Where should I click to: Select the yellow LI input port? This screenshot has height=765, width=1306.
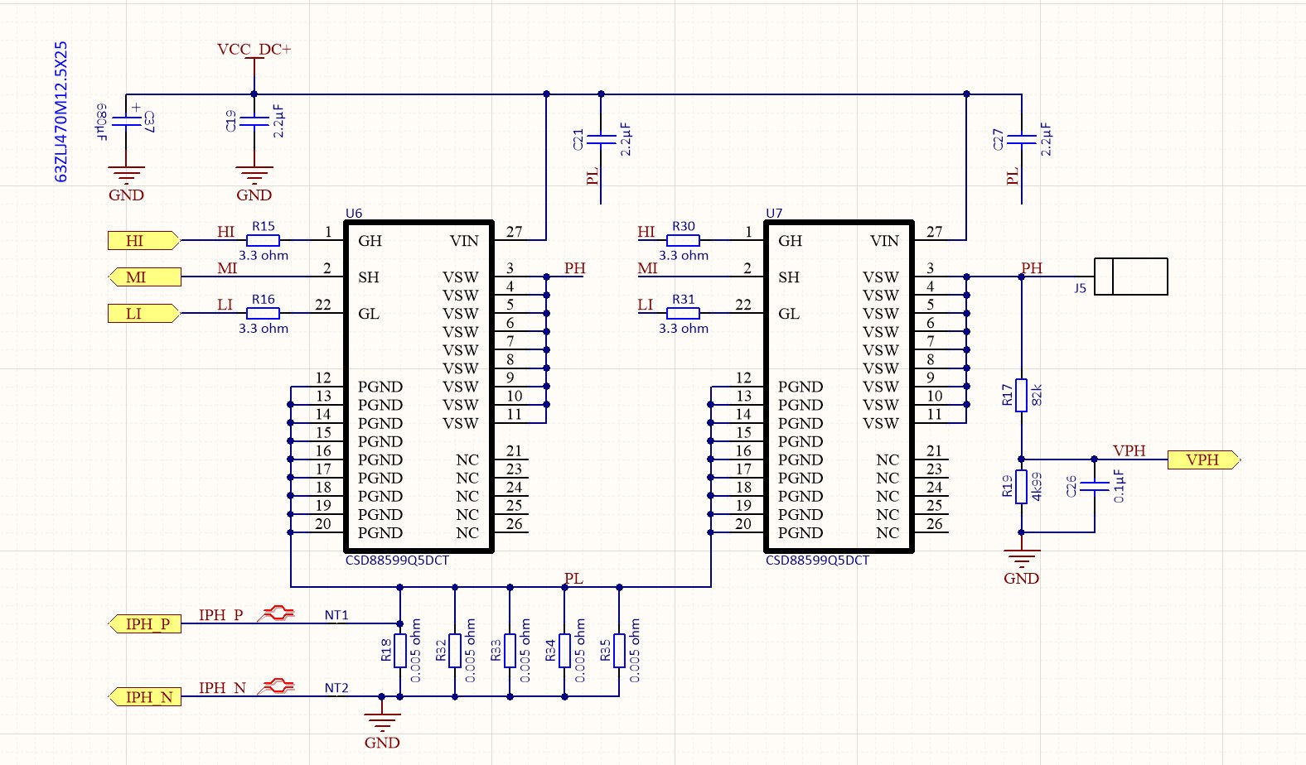click(x=143, y=314)
